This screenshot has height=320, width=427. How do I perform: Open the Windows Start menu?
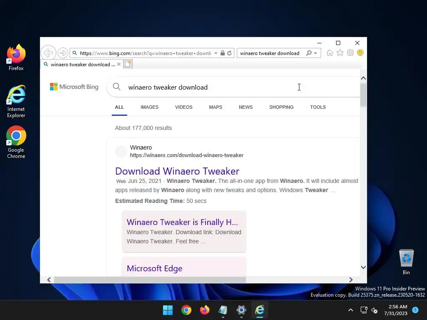pyautogui.click(x=168, y=310)
